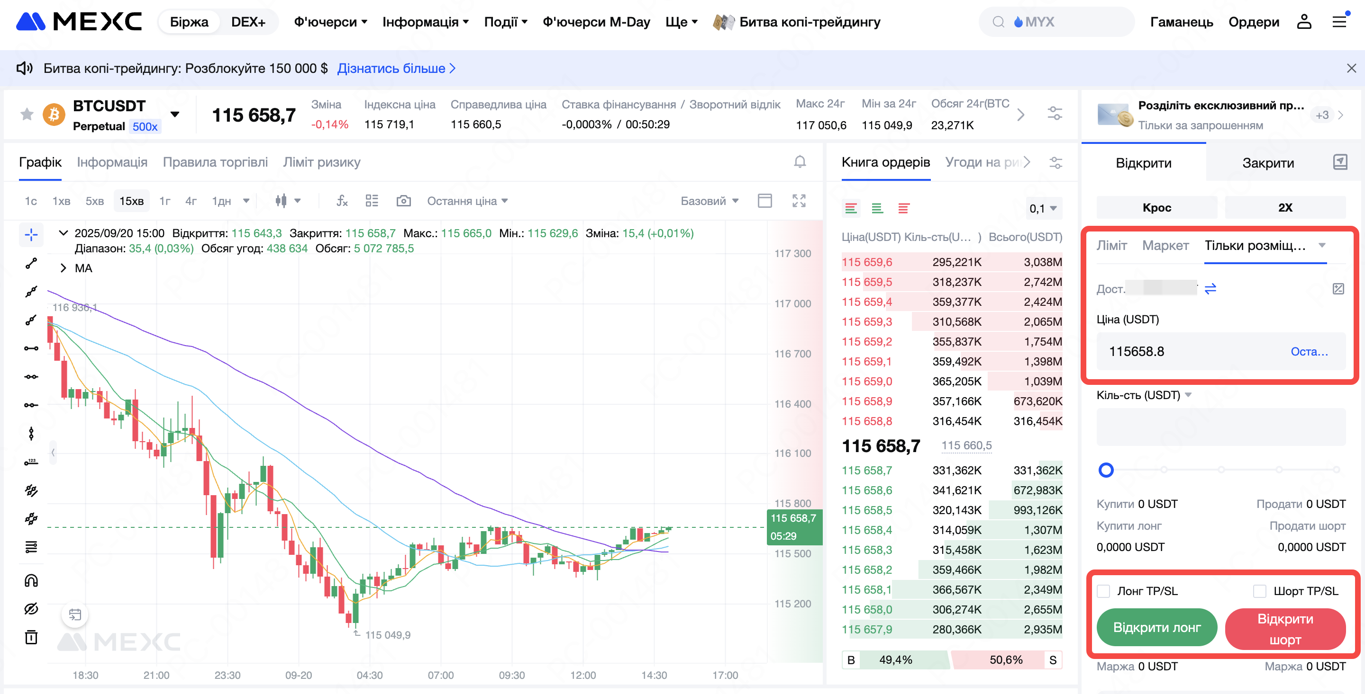
Task: Enable the Лонг TP/SL checkbox
Action: click(1104, 591)
